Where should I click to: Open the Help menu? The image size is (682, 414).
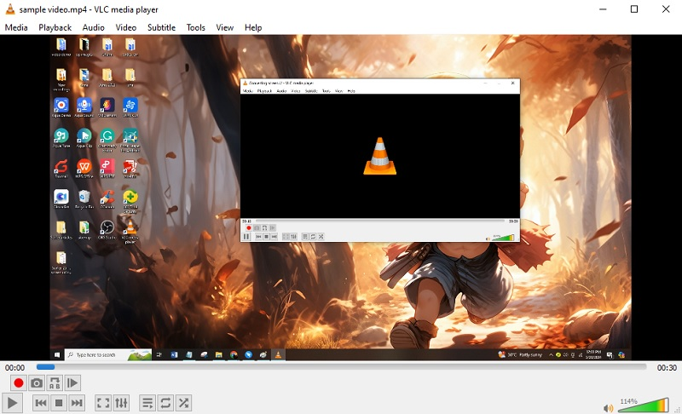point(253,27)
